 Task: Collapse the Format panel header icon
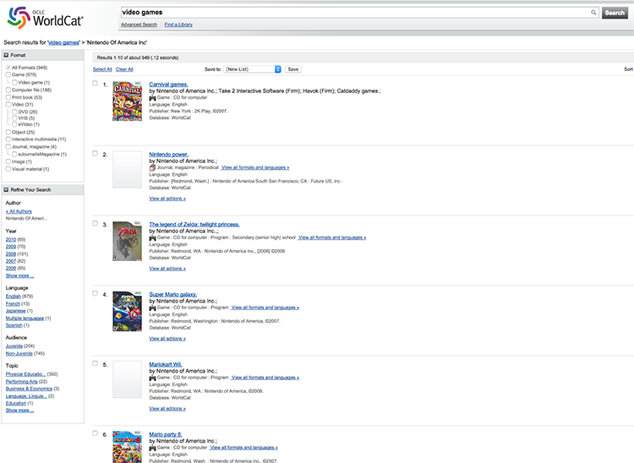pyautogui.click(x=6, y=55)
